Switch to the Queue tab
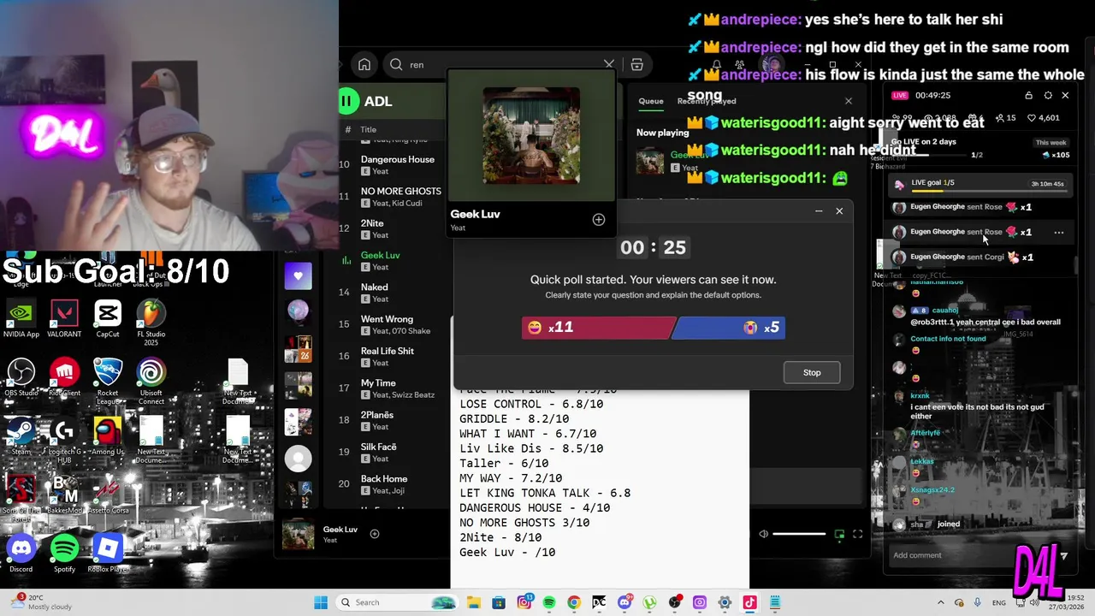Image resolution: width=1095 pixels, height=616 pixels. (x=650, y=101)
